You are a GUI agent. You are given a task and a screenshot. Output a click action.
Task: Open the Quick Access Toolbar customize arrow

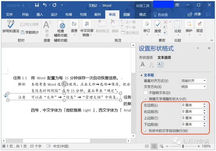pyautogui.click(x=62, y=5)
